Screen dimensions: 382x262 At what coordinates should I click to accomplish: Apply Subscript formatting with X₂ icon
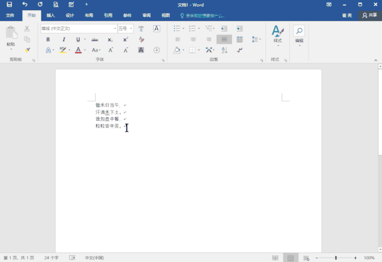110,39
